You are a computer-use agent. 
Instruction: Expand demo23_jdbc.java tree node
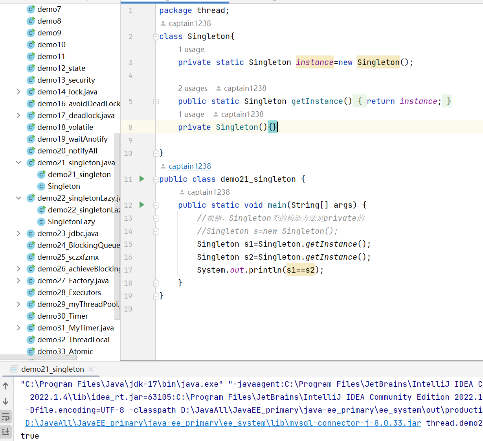[x=18, y=233]
